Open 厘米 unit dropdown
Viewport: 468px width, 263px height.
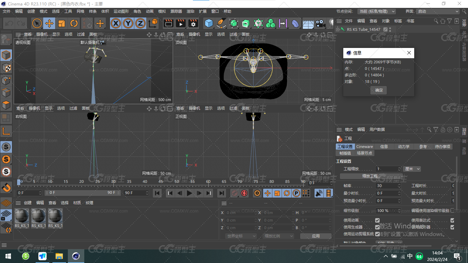pyautogui.click(x=412, y=169)
